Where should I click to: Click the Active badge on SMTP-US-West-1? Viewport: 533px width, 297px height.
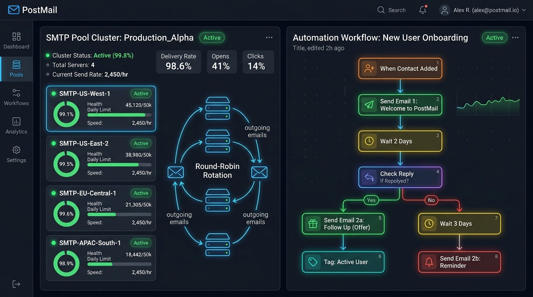[141, 94]
